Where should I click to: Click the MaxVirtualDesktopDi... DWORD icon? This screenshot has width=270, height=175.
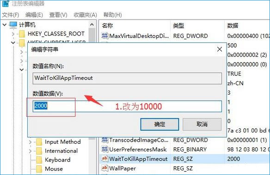click(104, 36)
